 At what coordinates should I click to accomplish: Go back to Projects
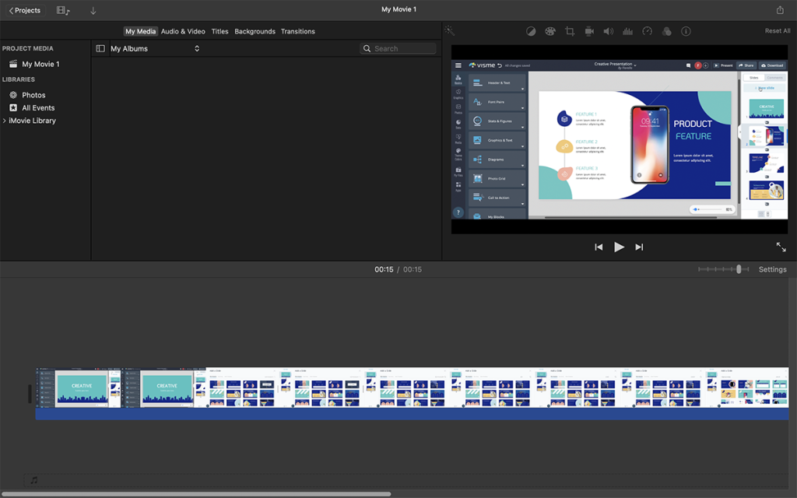point(24,10)
